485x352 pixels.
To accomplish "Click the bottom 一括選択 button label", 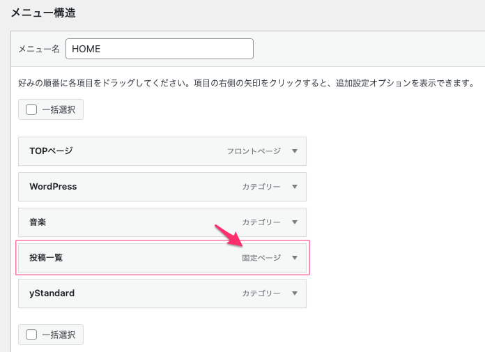I will [59, 335].
